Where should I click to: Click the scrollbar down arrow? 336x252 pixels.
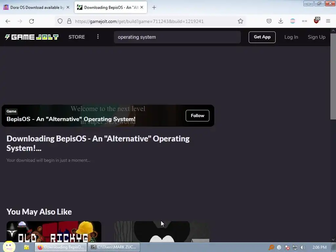coord(333,240)
